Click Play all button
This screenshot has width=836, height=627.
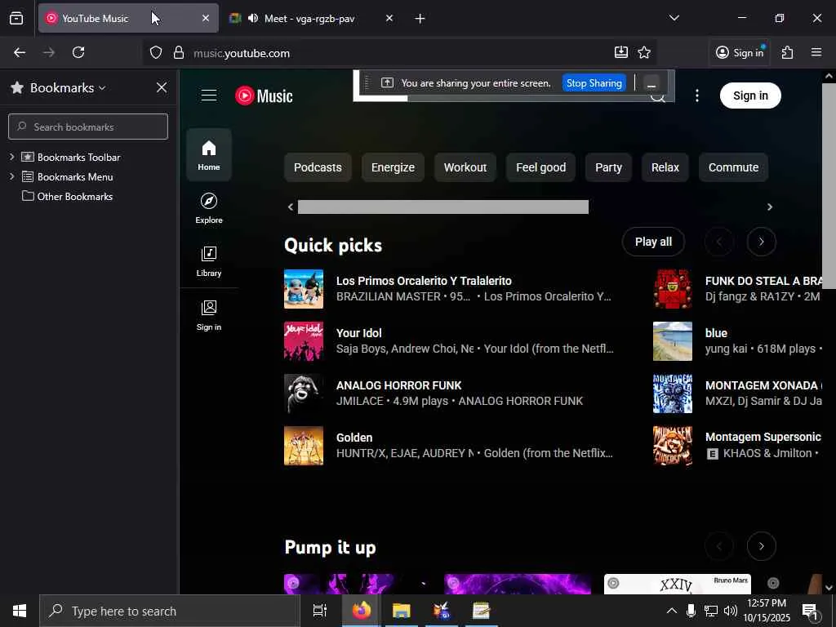[x=653, y=242]
